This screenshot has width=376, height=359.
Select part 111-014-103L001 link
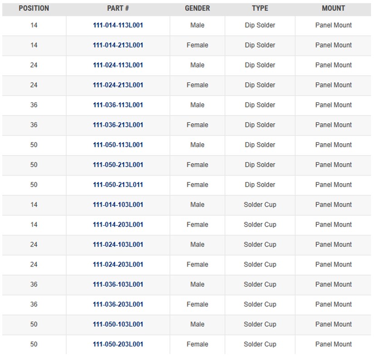click(118, 205)
